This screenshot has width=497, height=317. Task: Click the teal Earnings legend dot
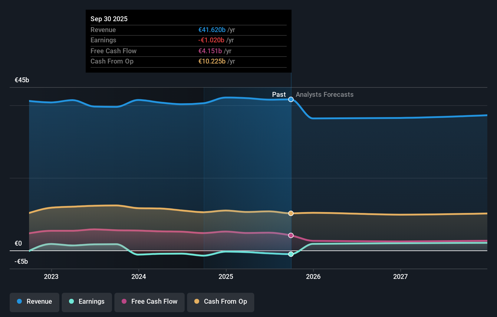[71, 301]
